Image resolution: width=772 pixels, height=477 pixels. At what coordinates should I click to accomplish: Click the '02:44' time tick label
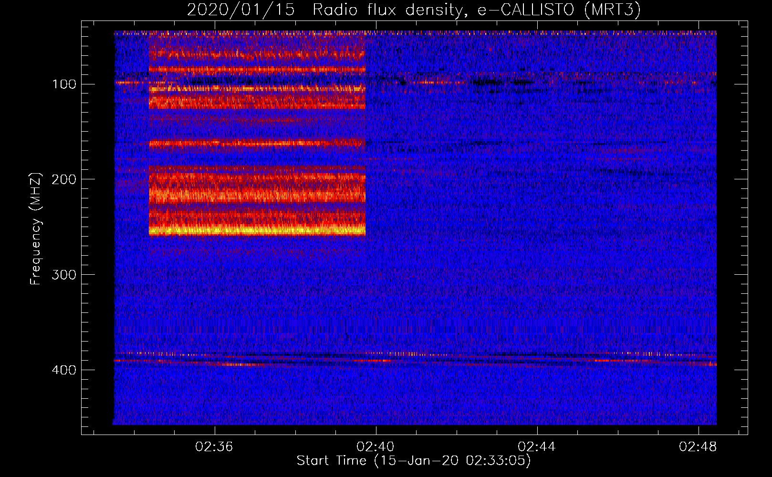coord(537,447)
